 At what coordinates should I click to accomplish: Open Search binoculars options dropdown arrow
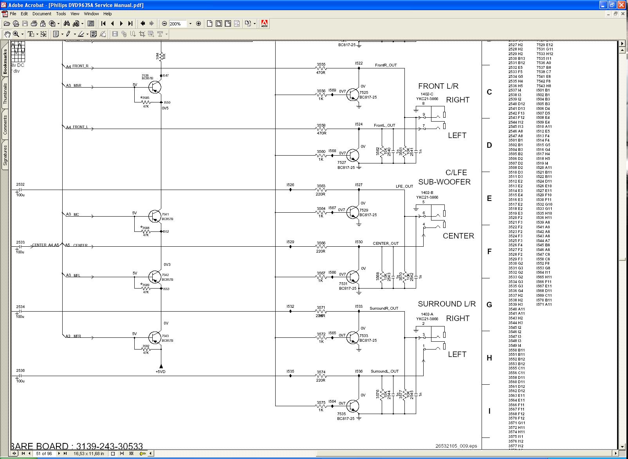click(x=82, y=23)
